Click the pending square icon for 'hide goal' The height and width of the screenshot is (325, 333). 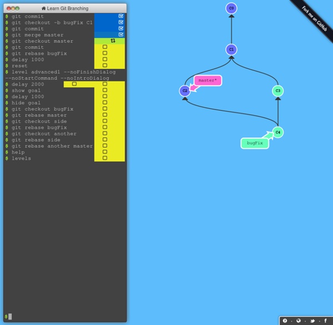(105, 102)
